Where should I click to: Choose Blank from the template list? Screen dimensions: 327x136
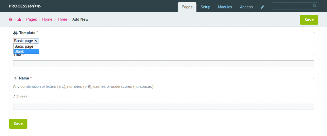tap(26, 51)
